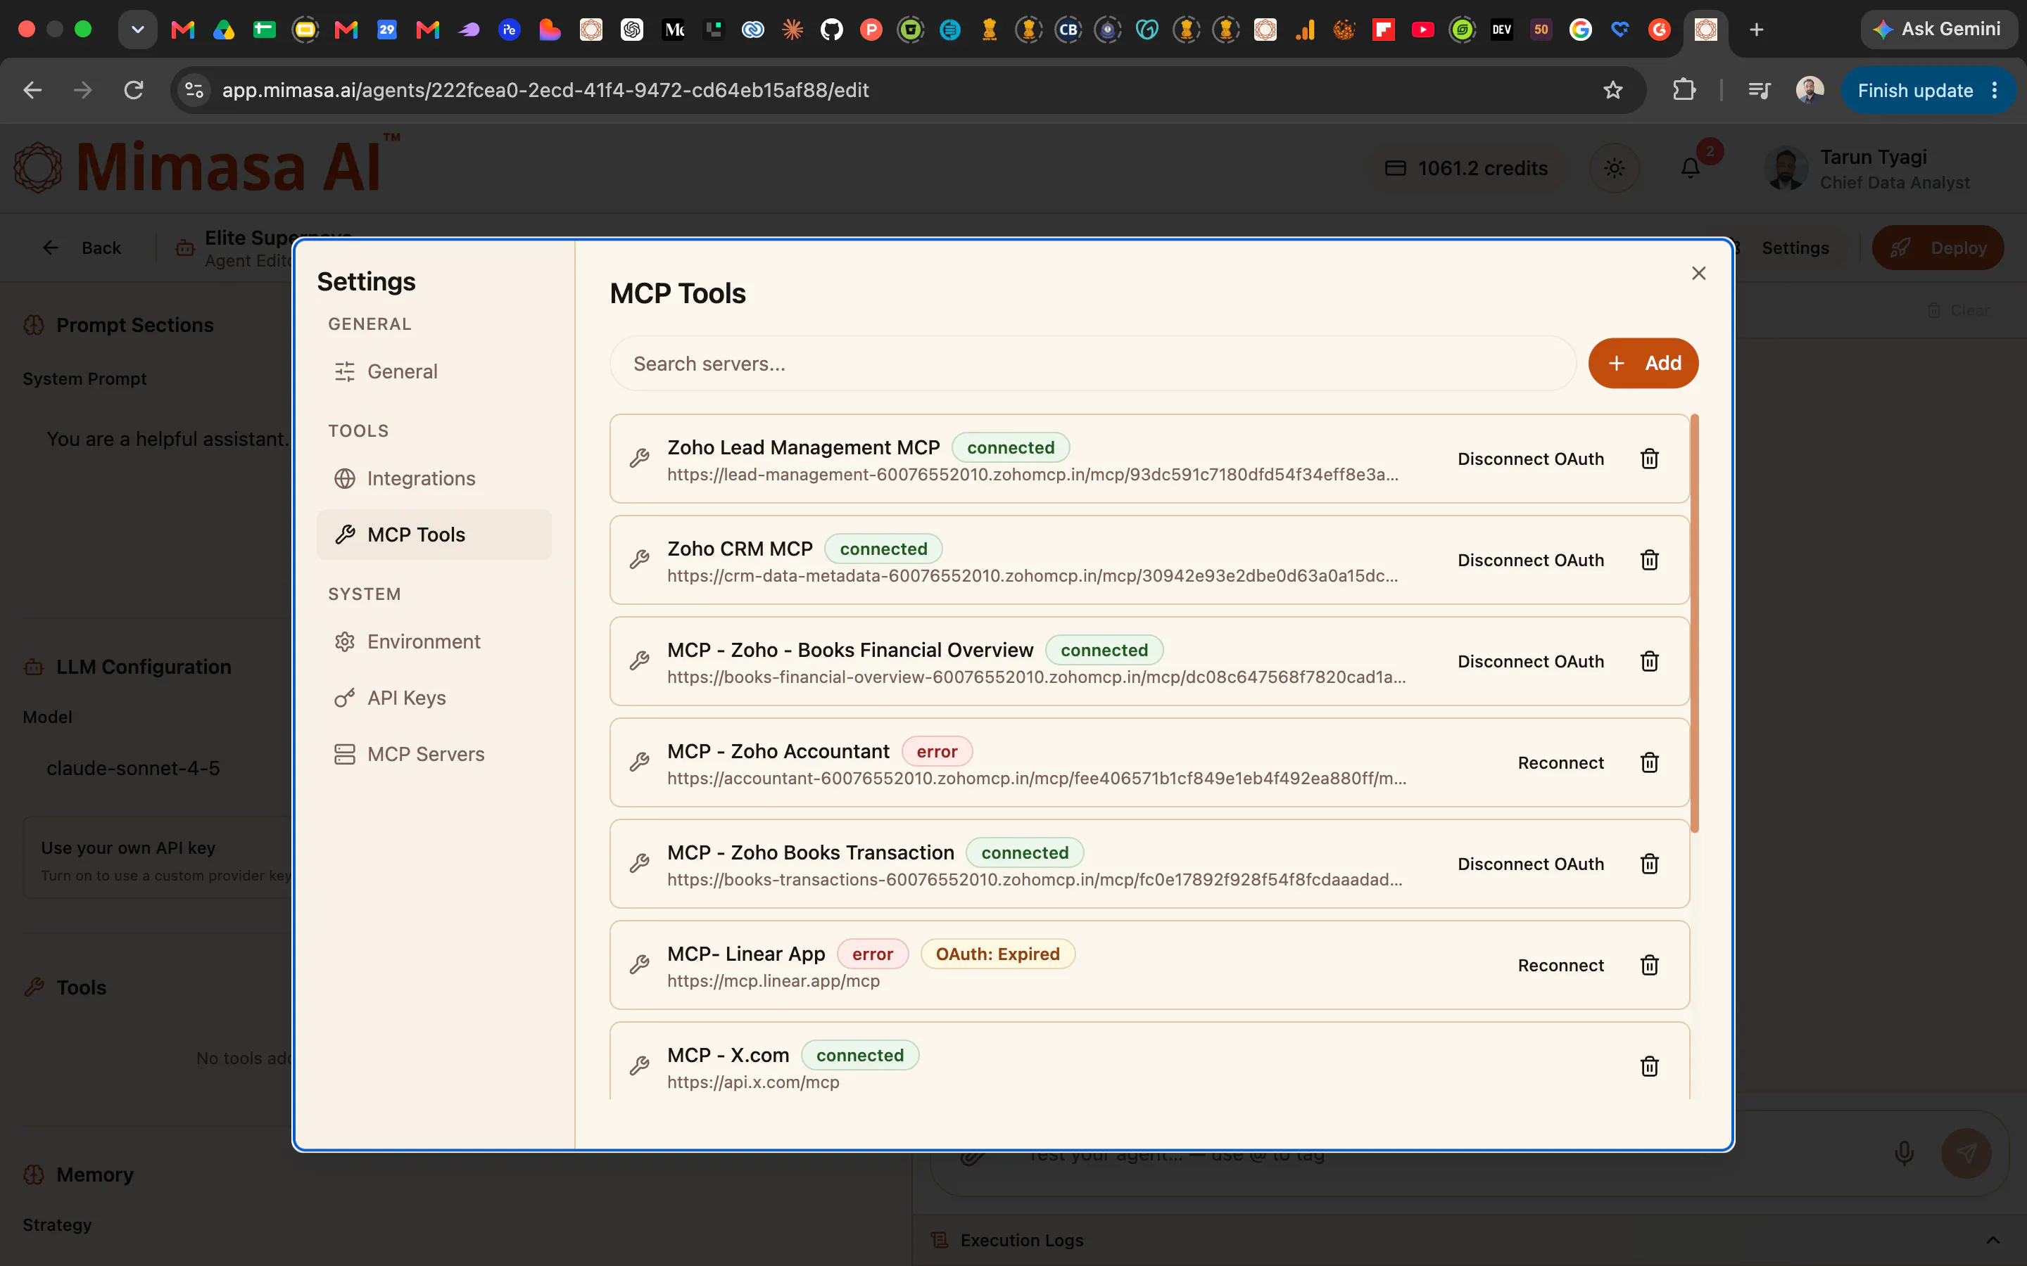Click wrench icon of Zoho CRM MCP
The width and height of the screenshot is (2027, 1266).
coord(640,559)
